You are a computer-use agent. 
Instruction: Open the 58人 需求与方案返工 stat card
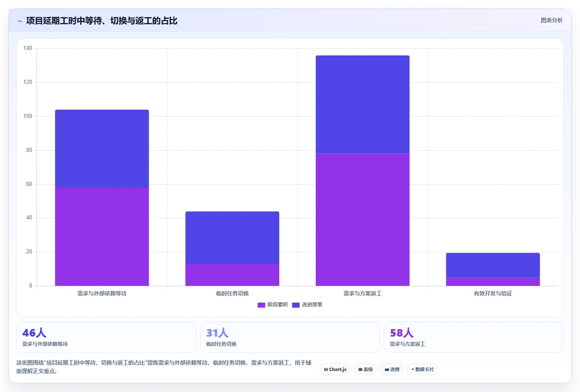[474, 337]
